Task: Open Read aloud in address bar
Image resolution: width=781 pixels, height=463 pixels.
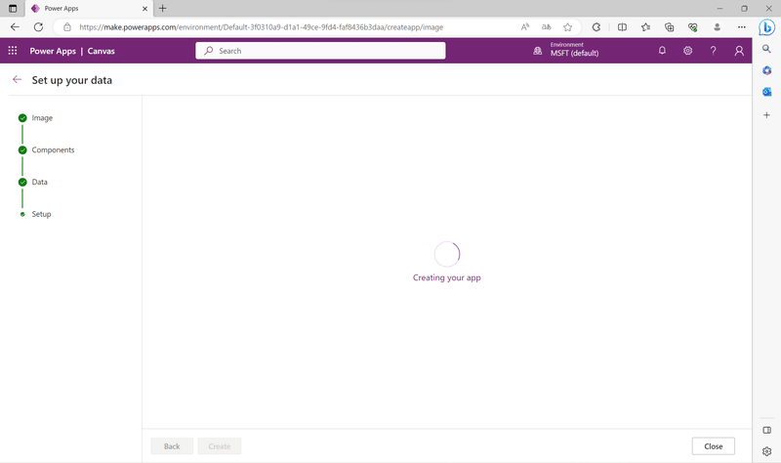Action: 525,27
